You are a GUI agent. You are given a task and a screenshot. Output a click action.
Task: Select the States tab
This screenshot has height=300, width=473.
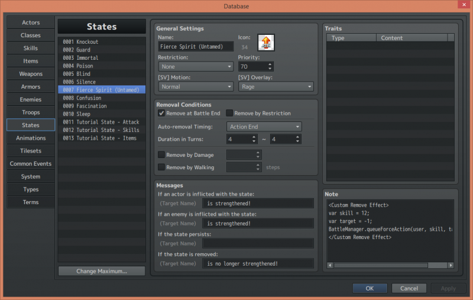[x=31, y=125]
